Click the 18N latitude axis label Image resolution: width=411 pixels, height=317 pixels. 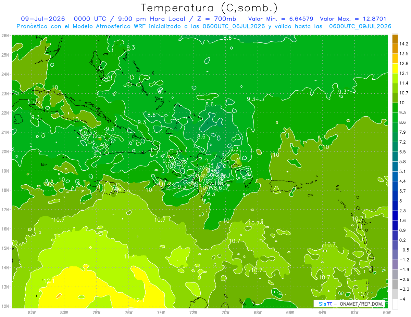[x=5, y=190]
